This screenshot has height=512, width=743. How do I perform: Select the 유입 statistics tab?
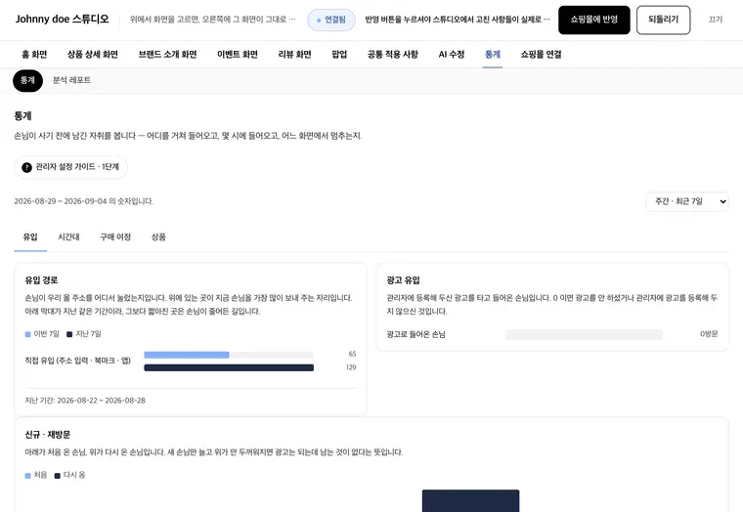(30, 237)
